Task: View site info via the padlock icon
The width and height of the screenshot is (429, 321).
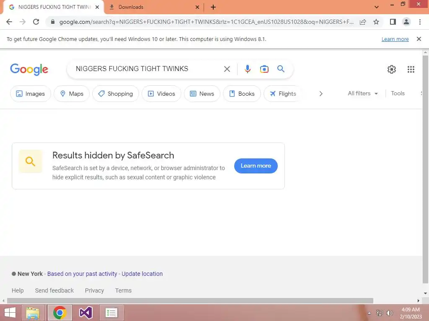Action: point(53,22)
